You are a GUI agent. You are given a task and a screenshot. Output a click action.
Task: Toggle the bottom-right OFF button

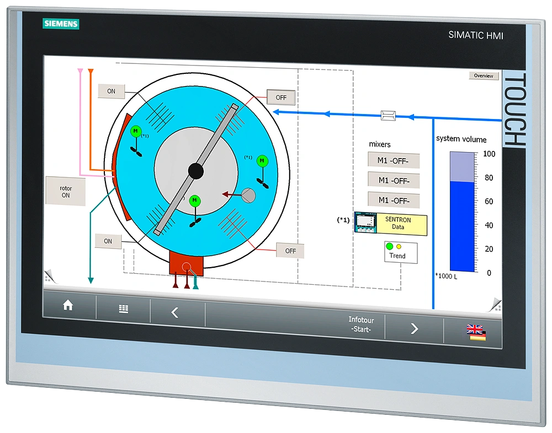point(290,251)
